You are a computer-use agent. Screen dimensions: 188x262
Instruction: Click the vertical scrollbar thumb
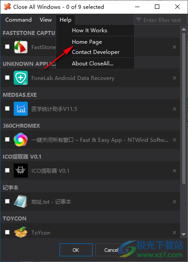[184, 108]
